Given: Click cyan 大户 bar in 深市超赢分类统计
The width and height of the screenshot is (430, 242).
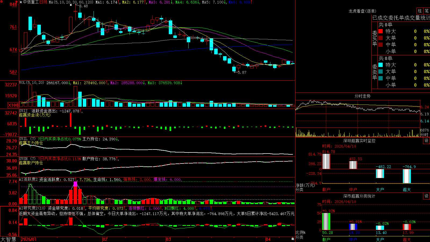Looking at the screenshot, I should click(380, 228).
